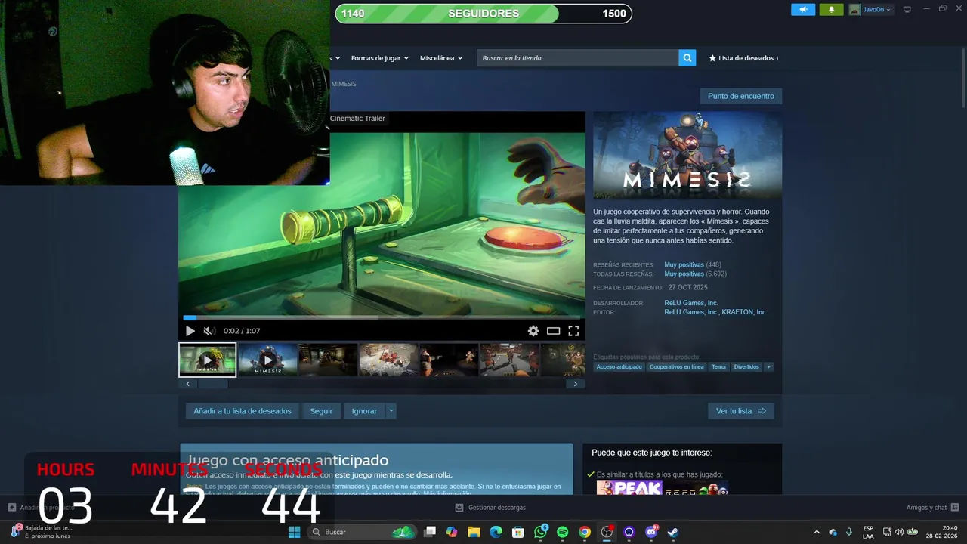Viewport: 967px width, 544px height.
Task: Open Amigos y chat panel
Action: (x=932, y=508)
